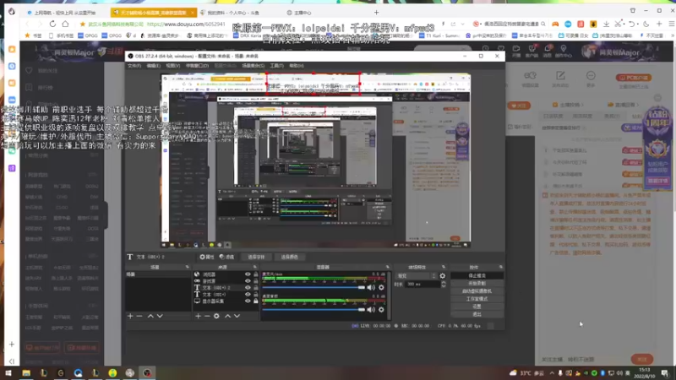Viewport: 676px width, 380px height.
Task: Toggle visibility of the browser source
Action: click(248, 274)
